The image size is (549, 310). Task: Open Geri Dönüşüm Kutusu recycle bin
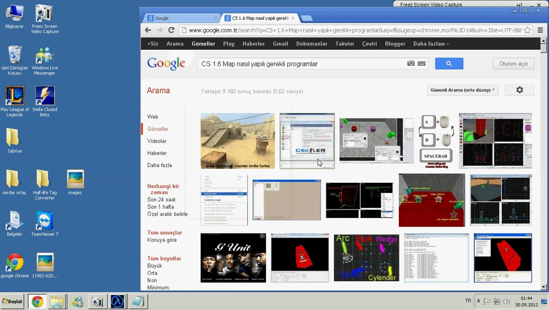(x=15, y=60)
